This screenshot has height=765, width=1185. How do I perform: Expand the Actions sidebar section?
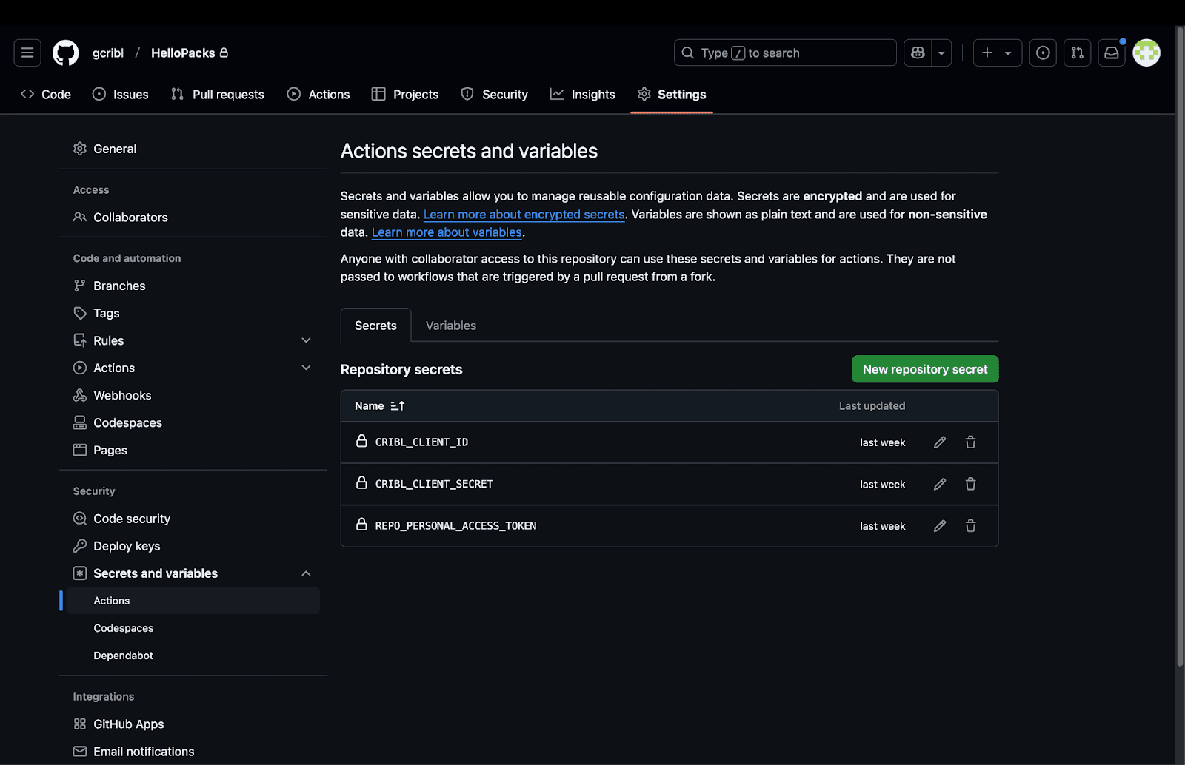coord(306,368)
